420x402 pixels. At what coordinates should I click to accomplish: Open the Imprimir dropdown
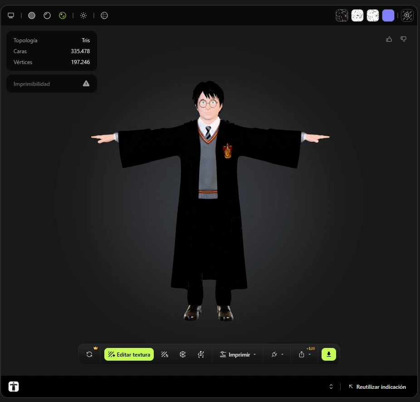click(x=238, y=354)
